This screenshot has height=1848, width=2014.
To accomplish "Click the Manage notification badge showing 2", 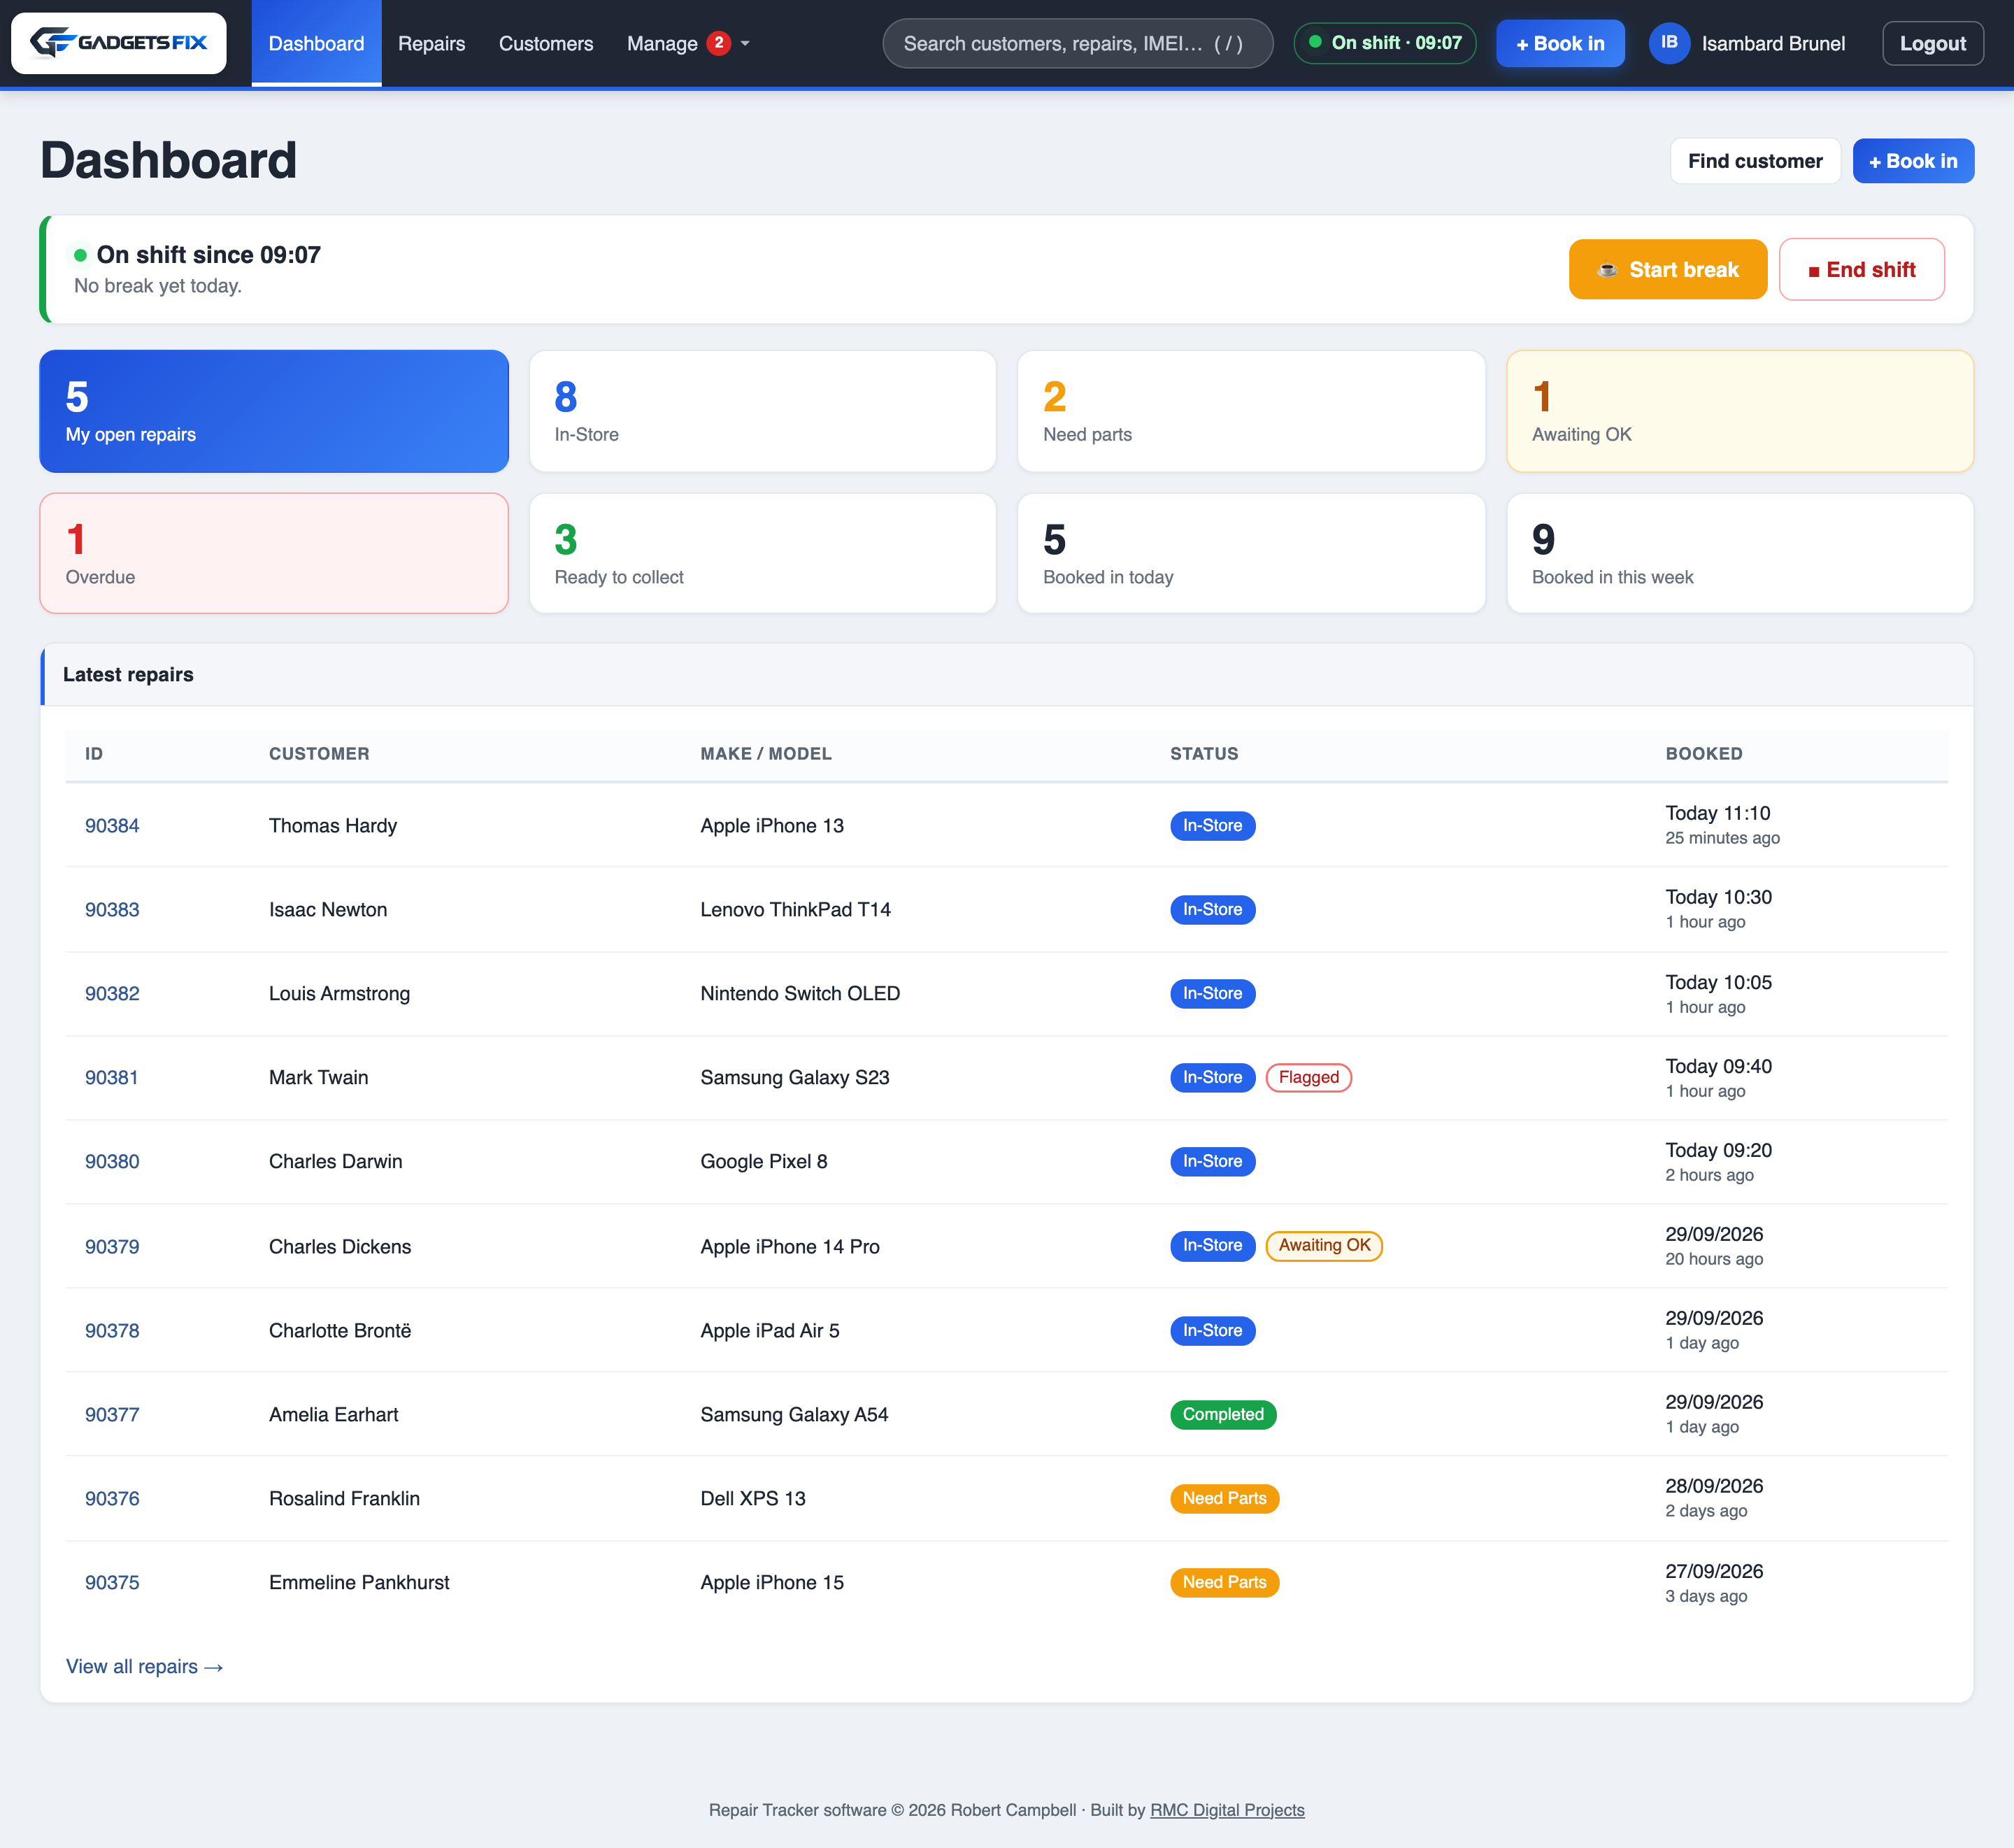I will (717, 43).
